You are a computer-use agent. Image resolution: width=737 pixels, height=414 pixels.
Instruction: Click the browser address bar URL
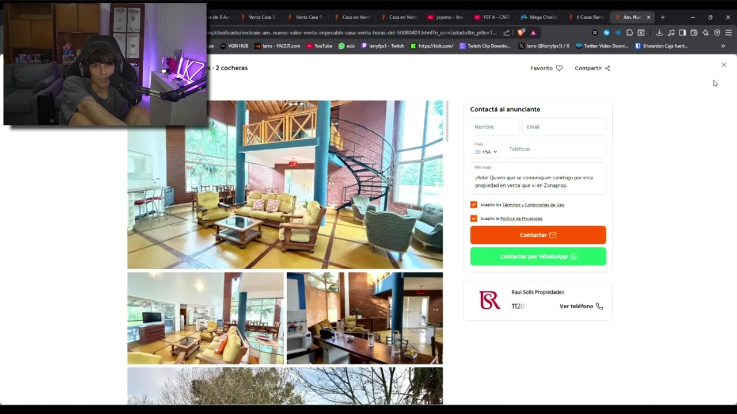(352, 33)
